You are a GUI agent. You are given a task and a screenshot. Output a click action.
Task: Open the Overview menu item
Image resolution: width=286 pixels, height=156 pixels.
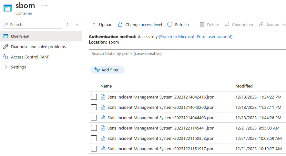coord(41,36)
